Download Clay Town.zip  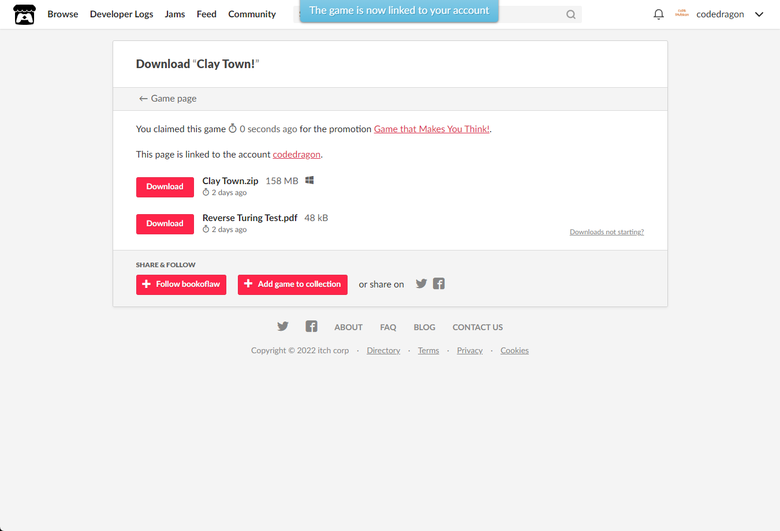pos(165,187)
